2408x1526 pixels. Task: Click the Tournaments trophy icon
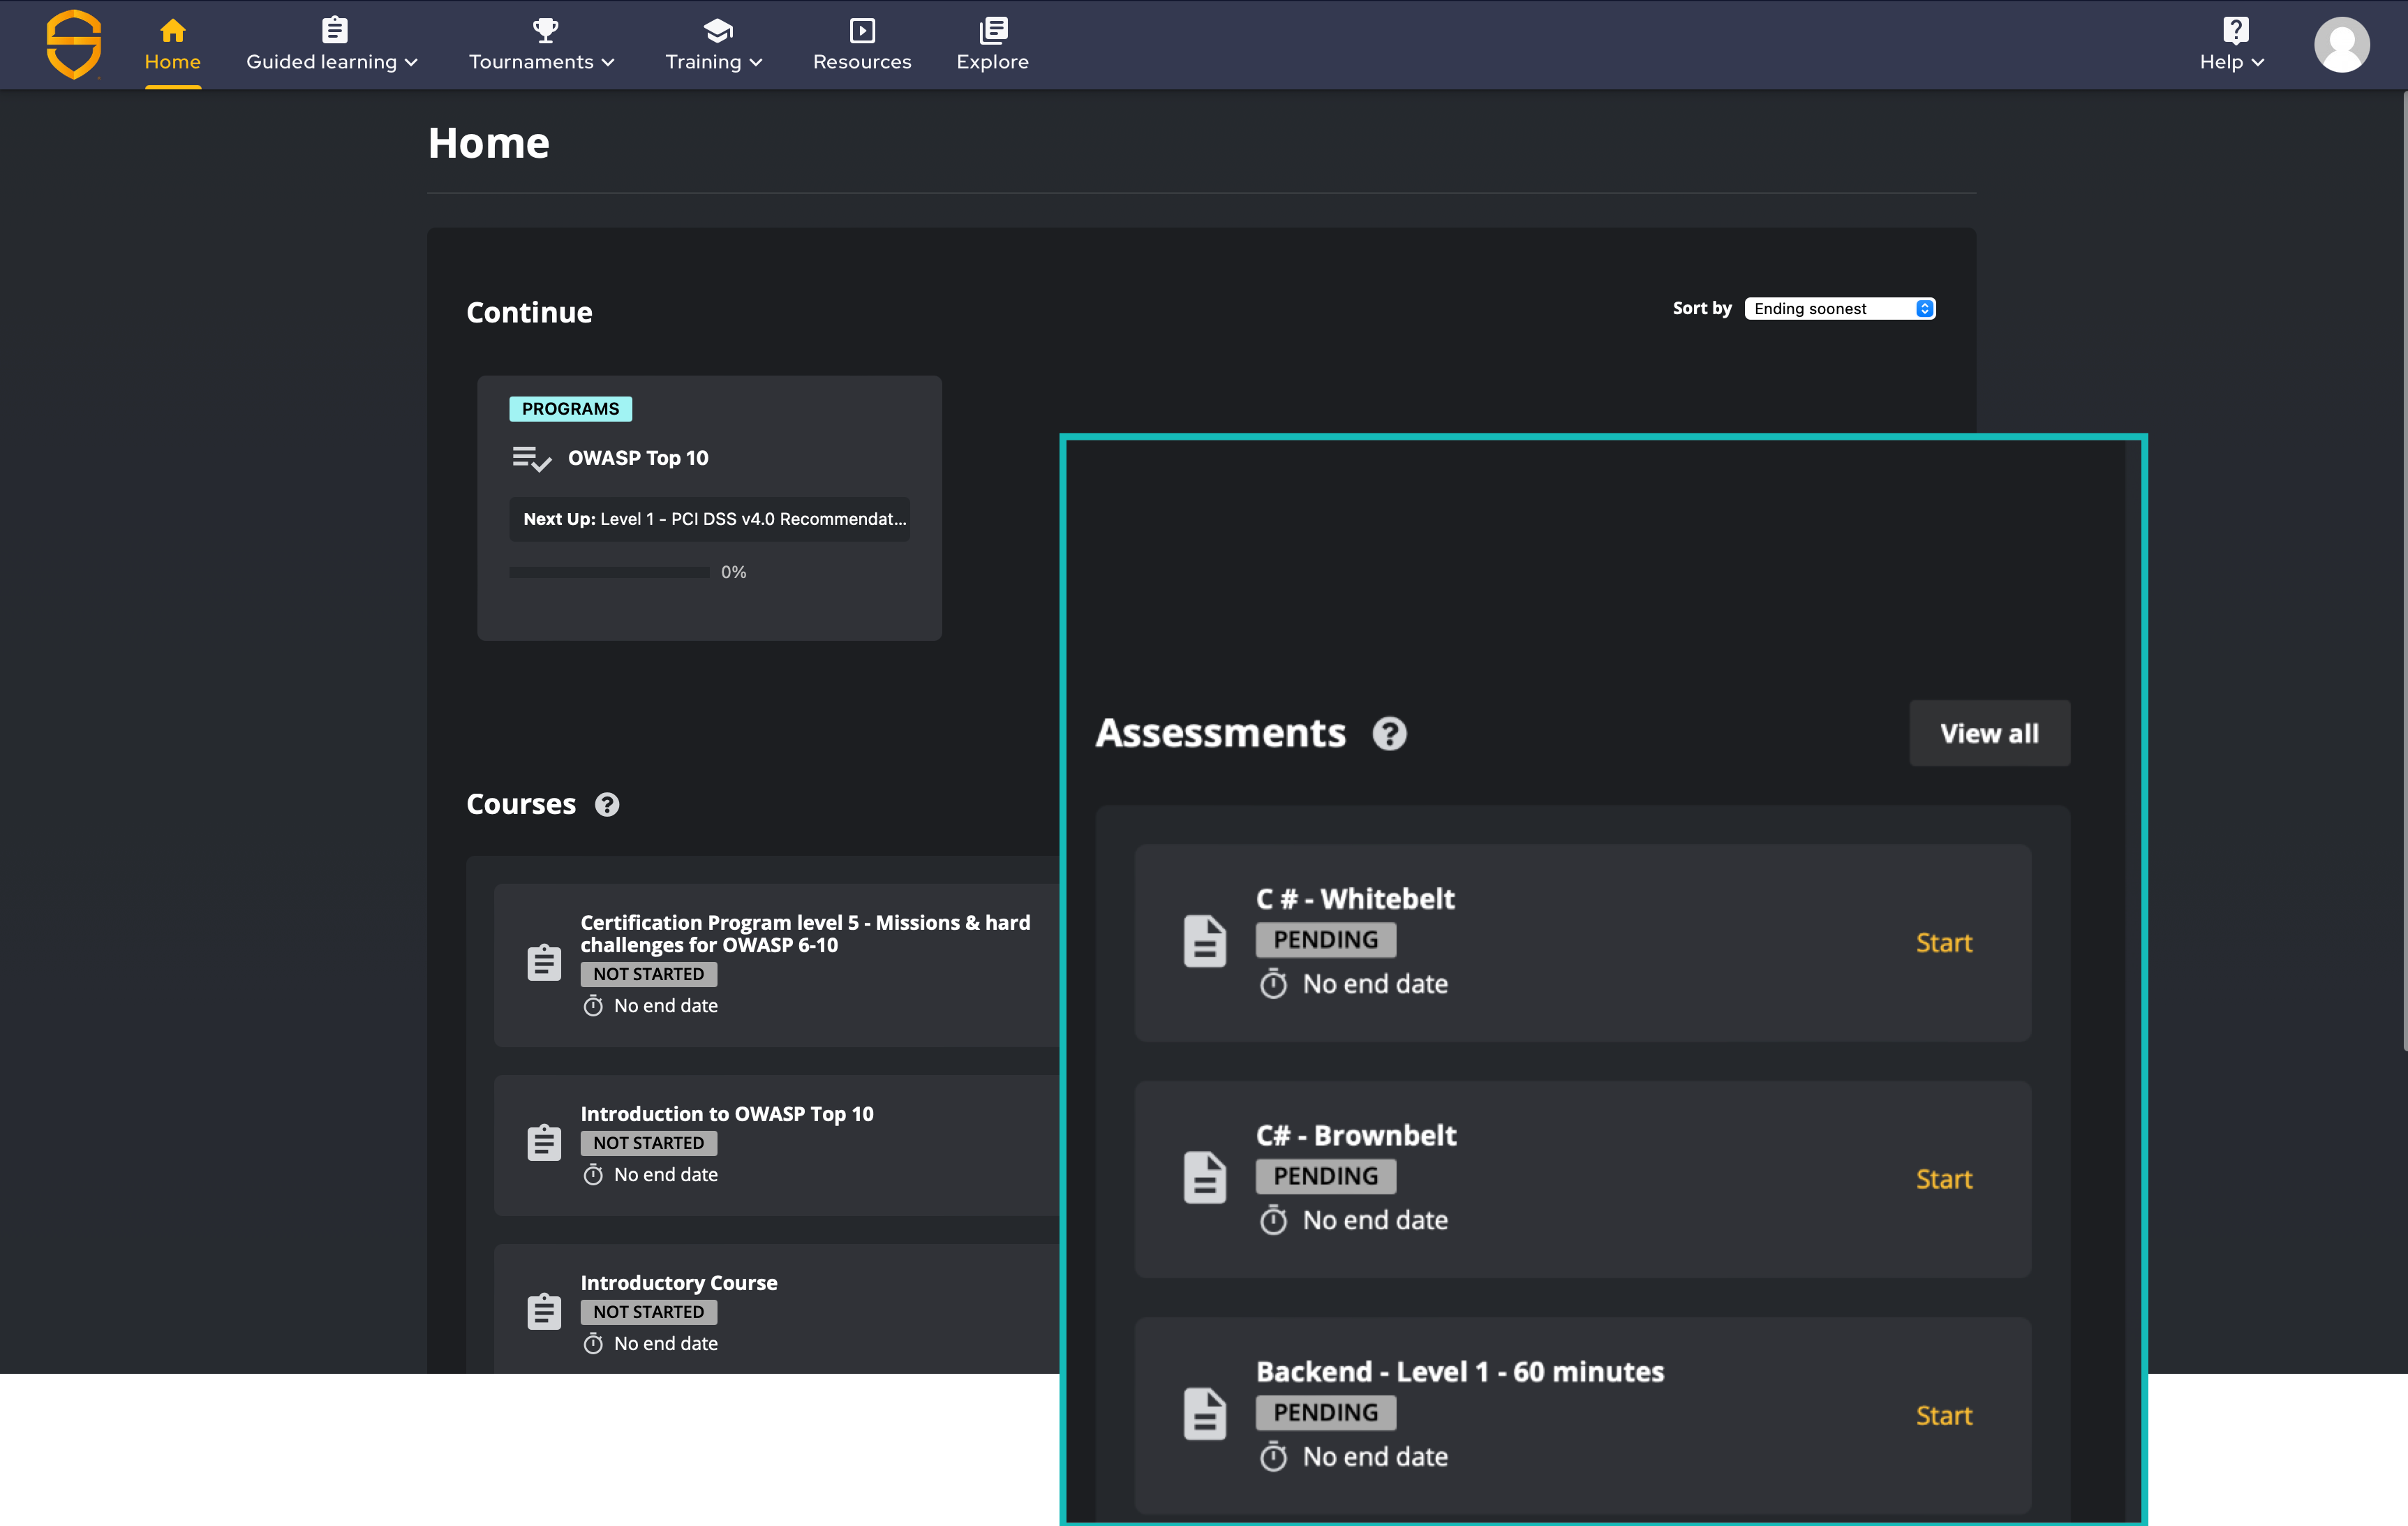(x=545, y=31)
